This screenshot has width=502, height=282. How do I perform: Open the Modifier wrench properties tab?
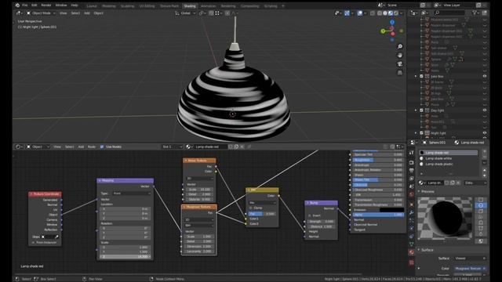(411, 212)
